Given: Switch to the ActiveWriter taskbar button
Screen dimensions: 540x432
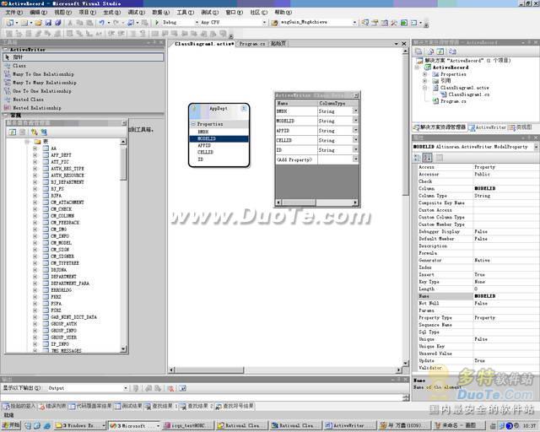Looking at the screenshot, I should coord(349,426).
